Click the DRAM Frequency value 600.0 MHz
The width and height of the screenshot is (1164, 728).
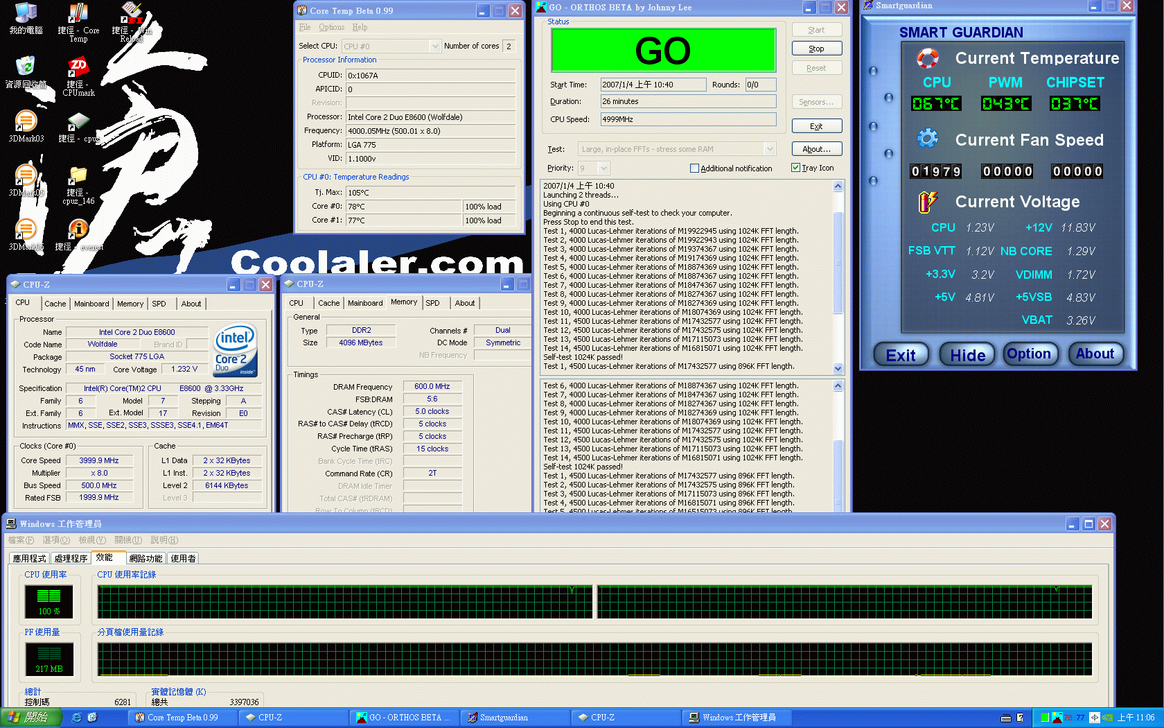(432, 387)
